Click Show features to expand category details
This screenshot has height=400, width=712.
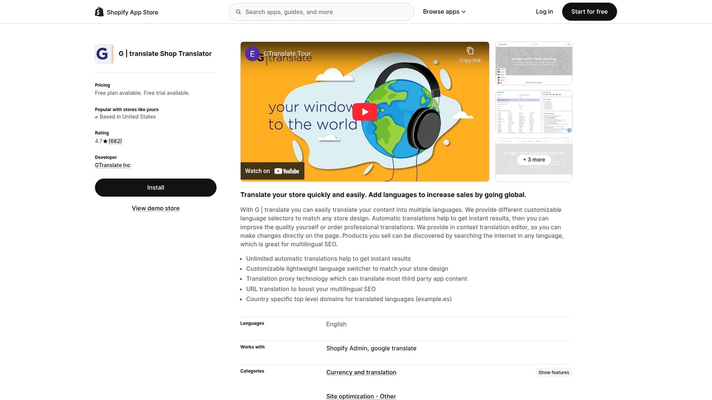(x=553, y=372)
